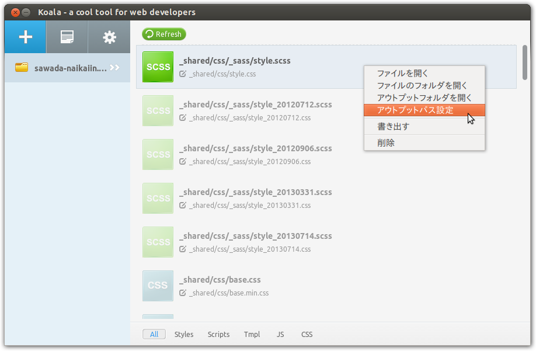This screenshot has width=536, height=351.
Task: Select _shared/css/base.css file name
Action: click(x=220, y=280)
